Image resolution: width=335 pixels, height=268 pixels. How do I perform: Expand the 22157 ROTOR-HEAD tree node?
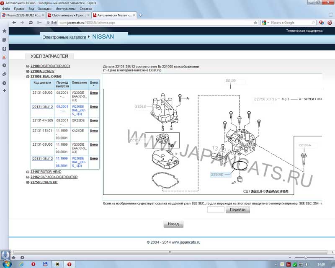coord(28,172)
